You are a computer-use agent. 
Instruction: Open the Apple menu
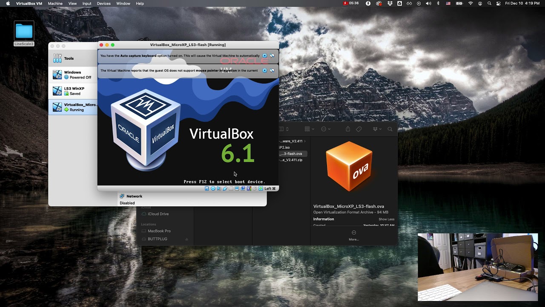8,3
